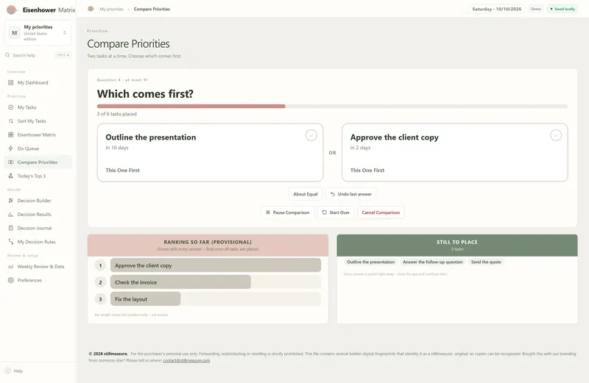Viewport: 589px width, 383px height.
Task: Click the Preferences gear icon
Action: tap(10, 280)
